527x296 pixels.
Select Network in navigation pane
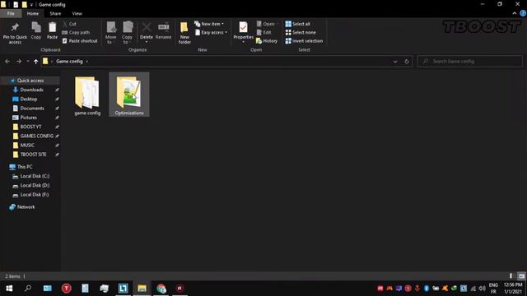click(x=26, y=206)
